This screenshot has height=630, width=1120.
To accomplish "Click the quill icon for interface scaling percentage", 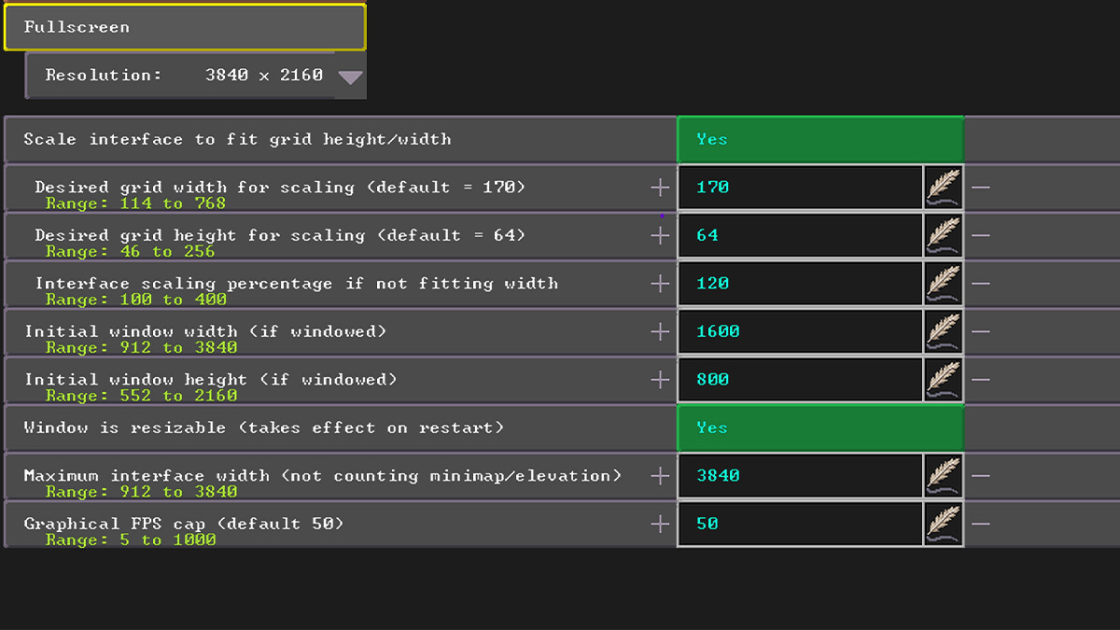I will (943, 283).
